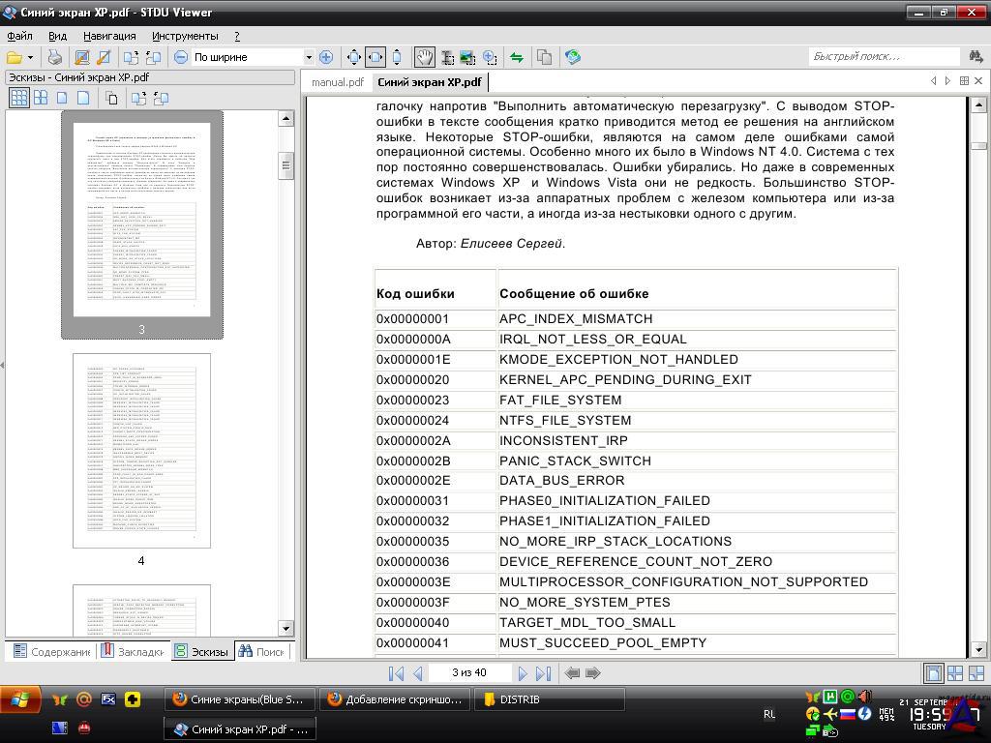Switch to the manual.pdf tab
The image size is (991, 743).
337,82
